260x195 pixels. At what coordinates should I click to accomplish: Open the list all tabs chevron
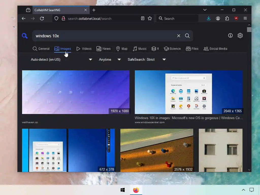pos(205,10)
